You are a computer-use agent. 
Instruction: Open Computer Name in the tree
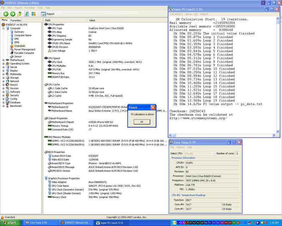(23, 35)
